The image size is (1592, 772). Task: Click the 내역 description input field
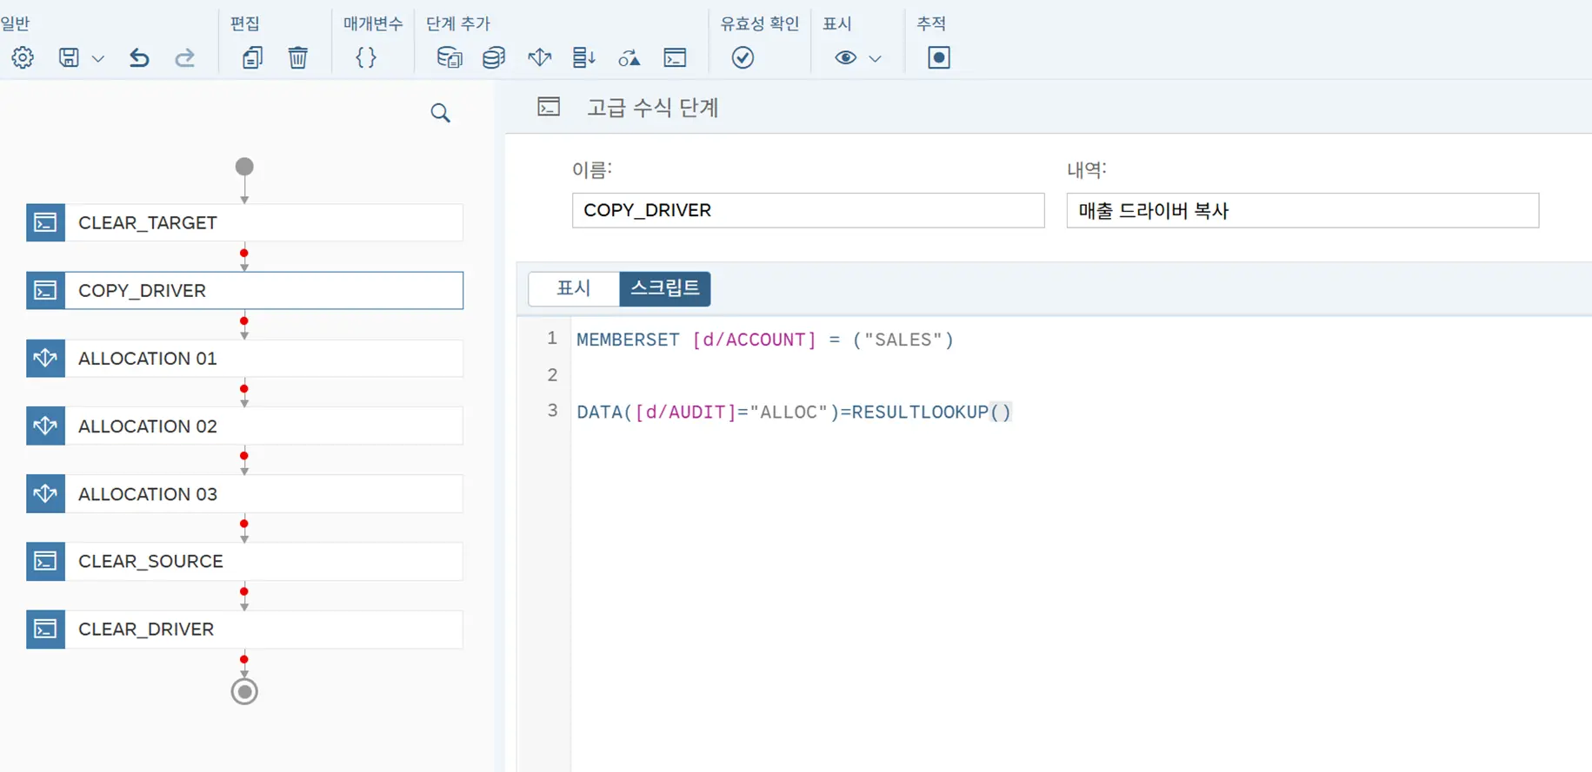click(x=1302, y=210)
